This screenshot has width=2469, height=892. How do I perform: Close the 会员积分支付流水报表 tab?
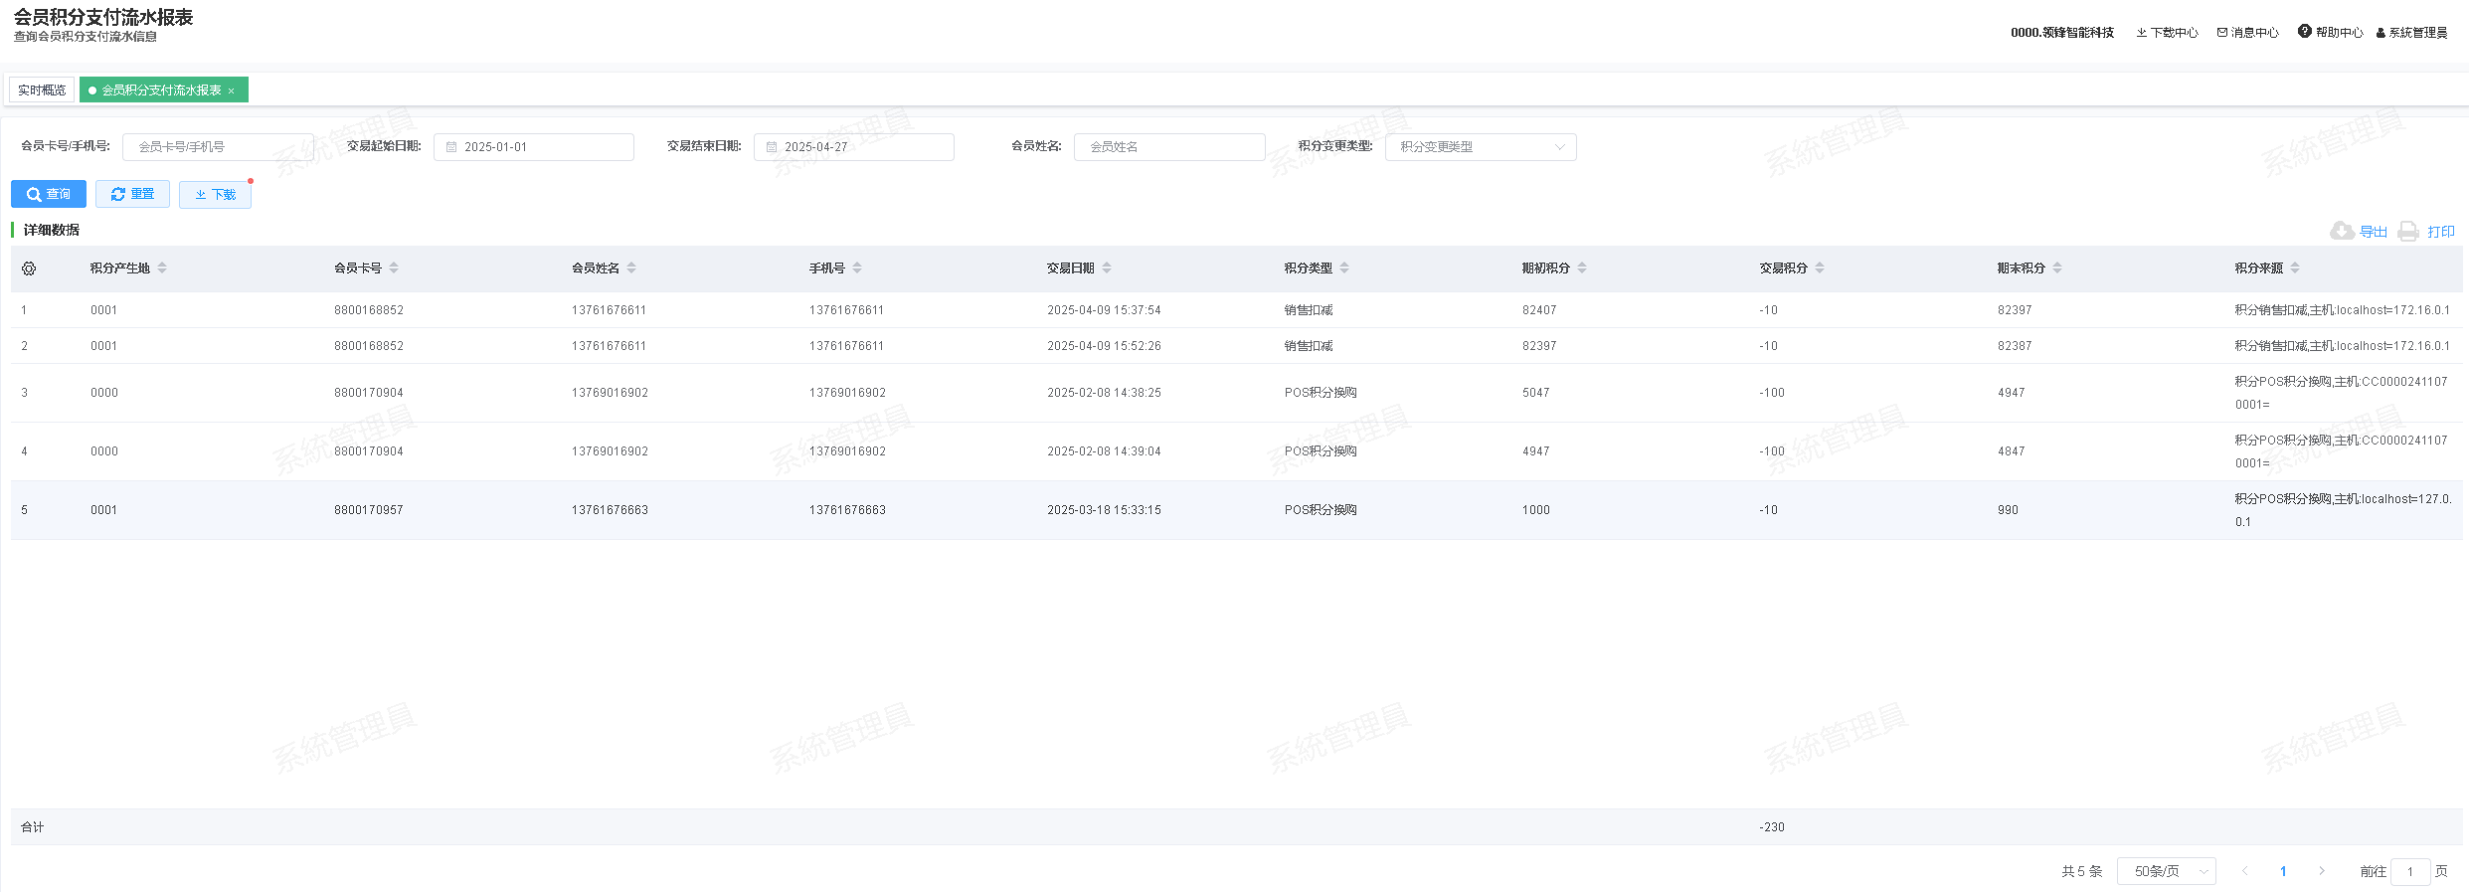point(232,91)
